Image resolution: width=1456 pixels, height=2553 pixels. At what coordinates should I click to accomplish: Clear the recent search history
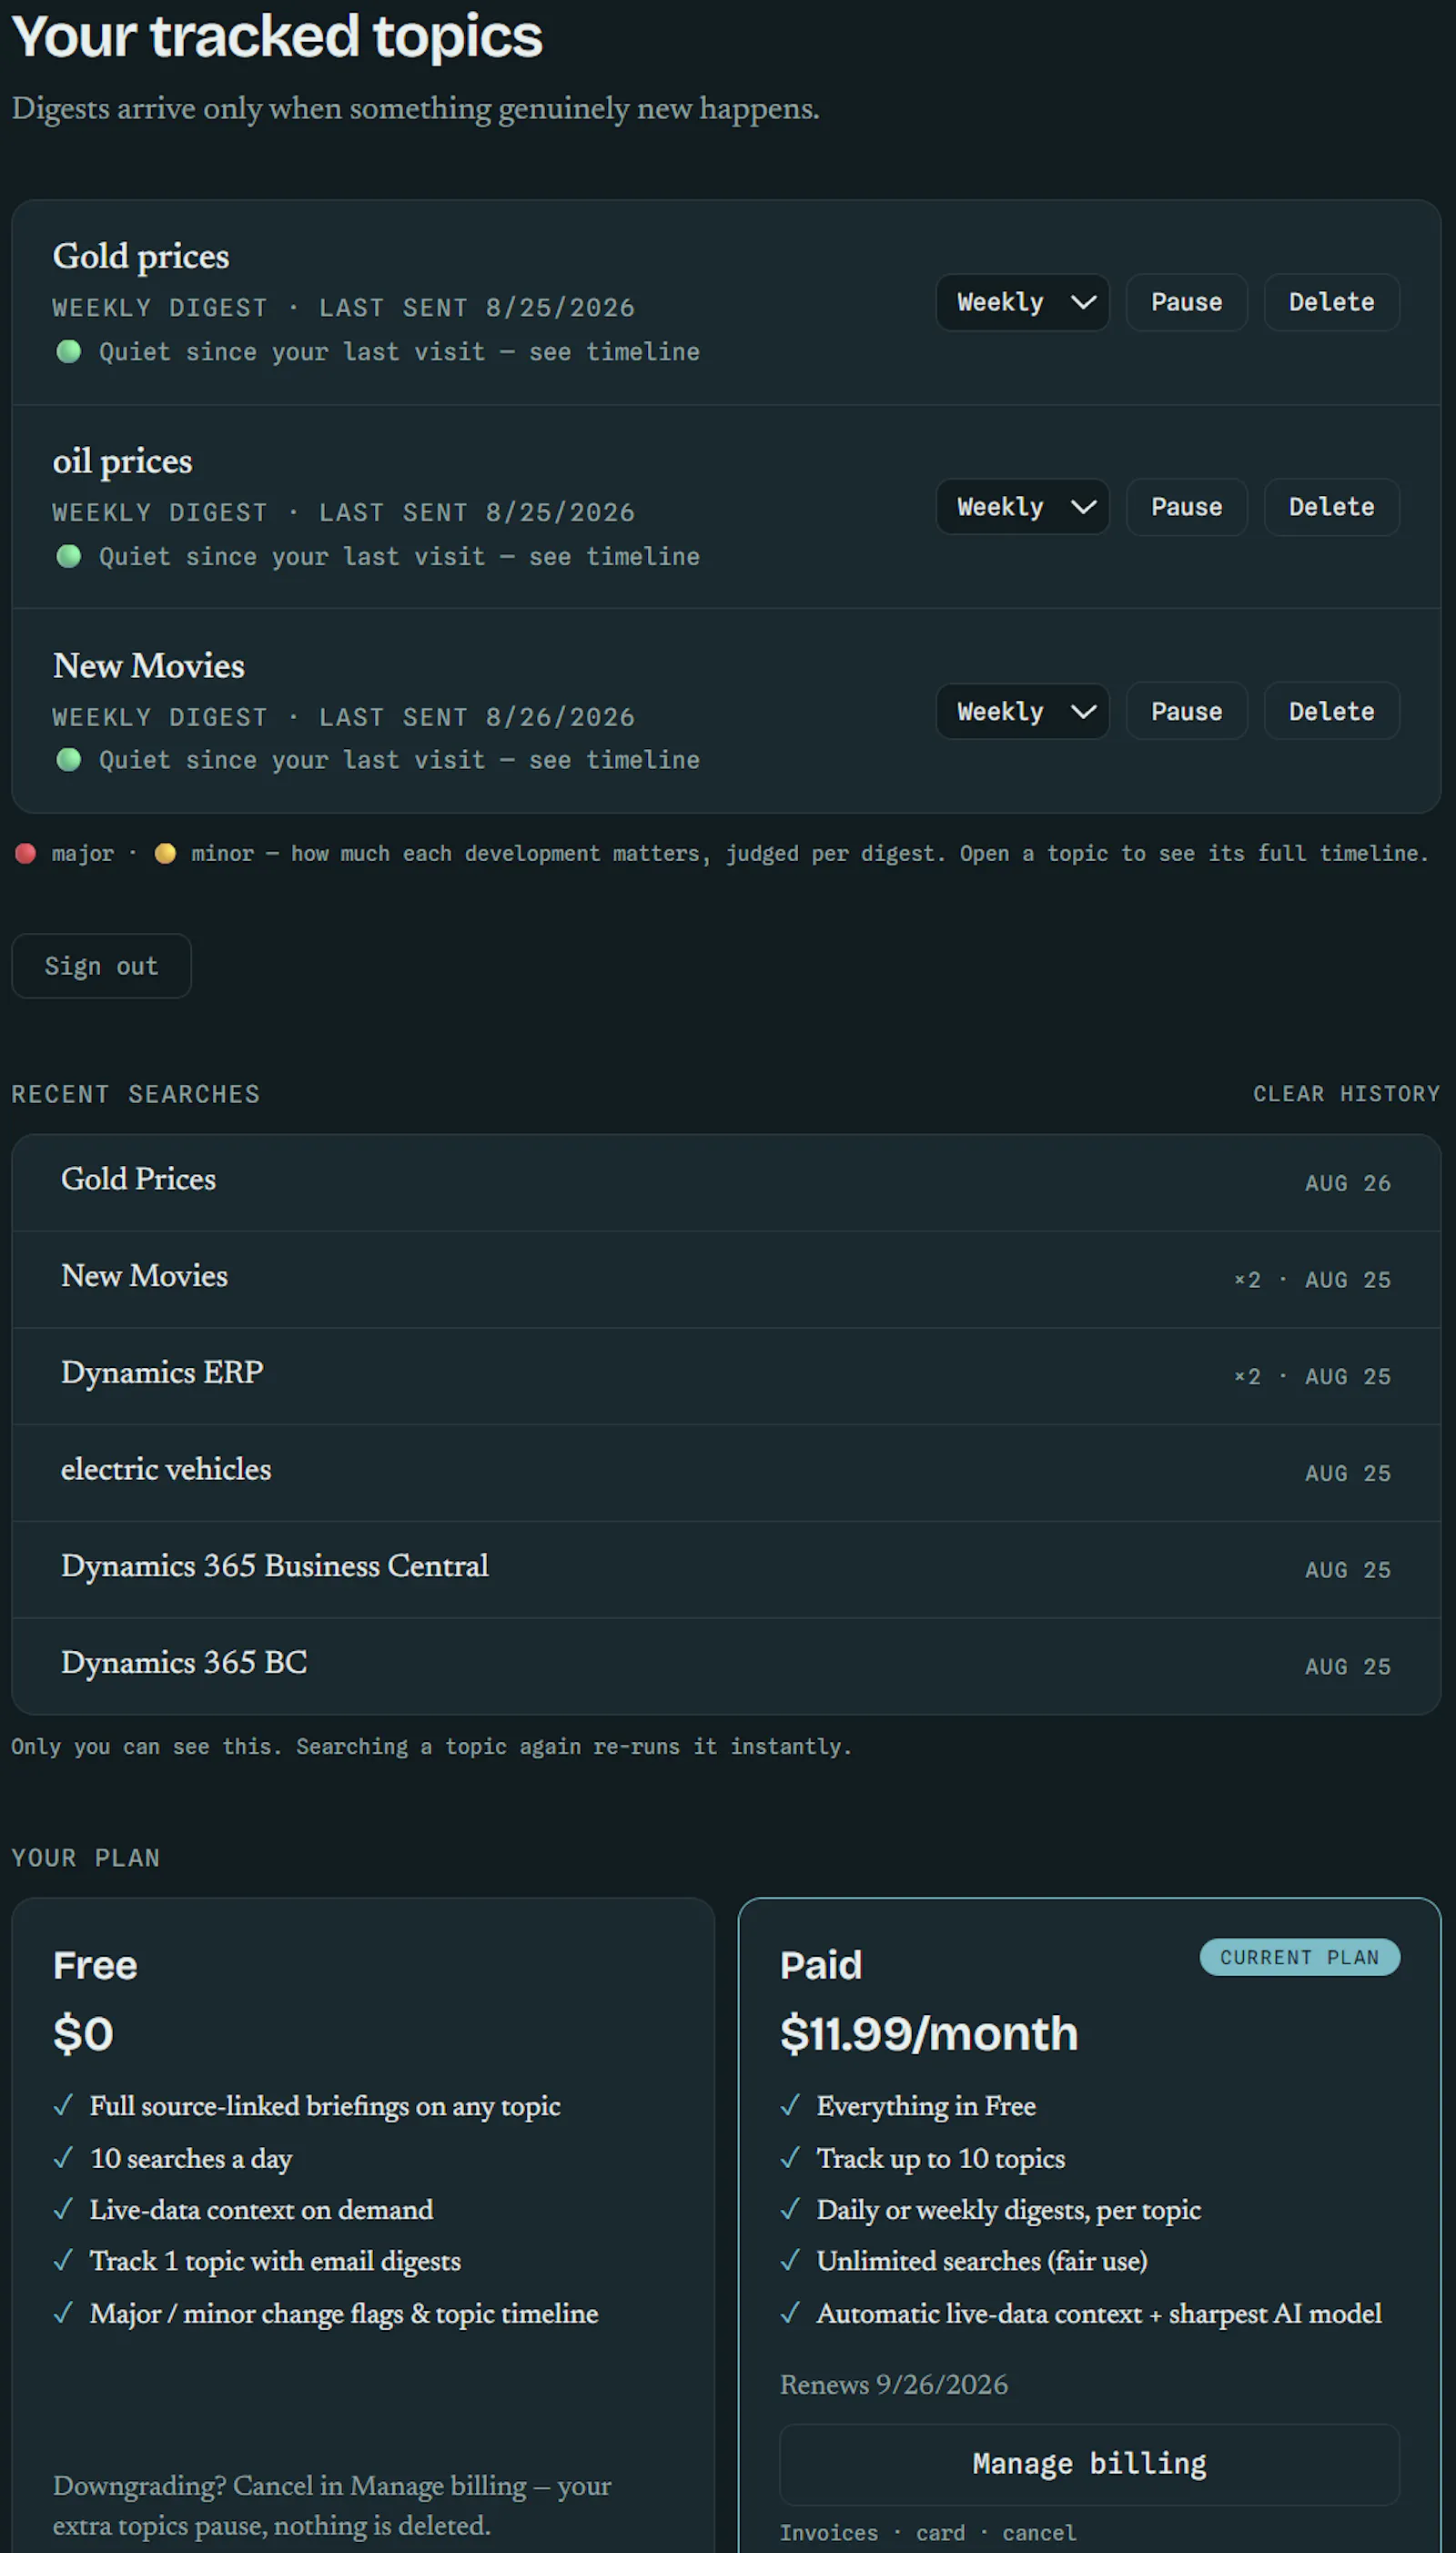(x=1346, y=1094)
